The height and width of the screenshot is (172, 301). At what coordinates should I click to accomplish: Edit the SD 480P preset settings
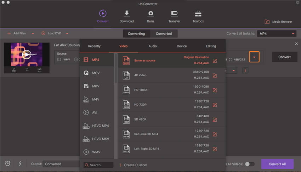(x=215, y=120)
